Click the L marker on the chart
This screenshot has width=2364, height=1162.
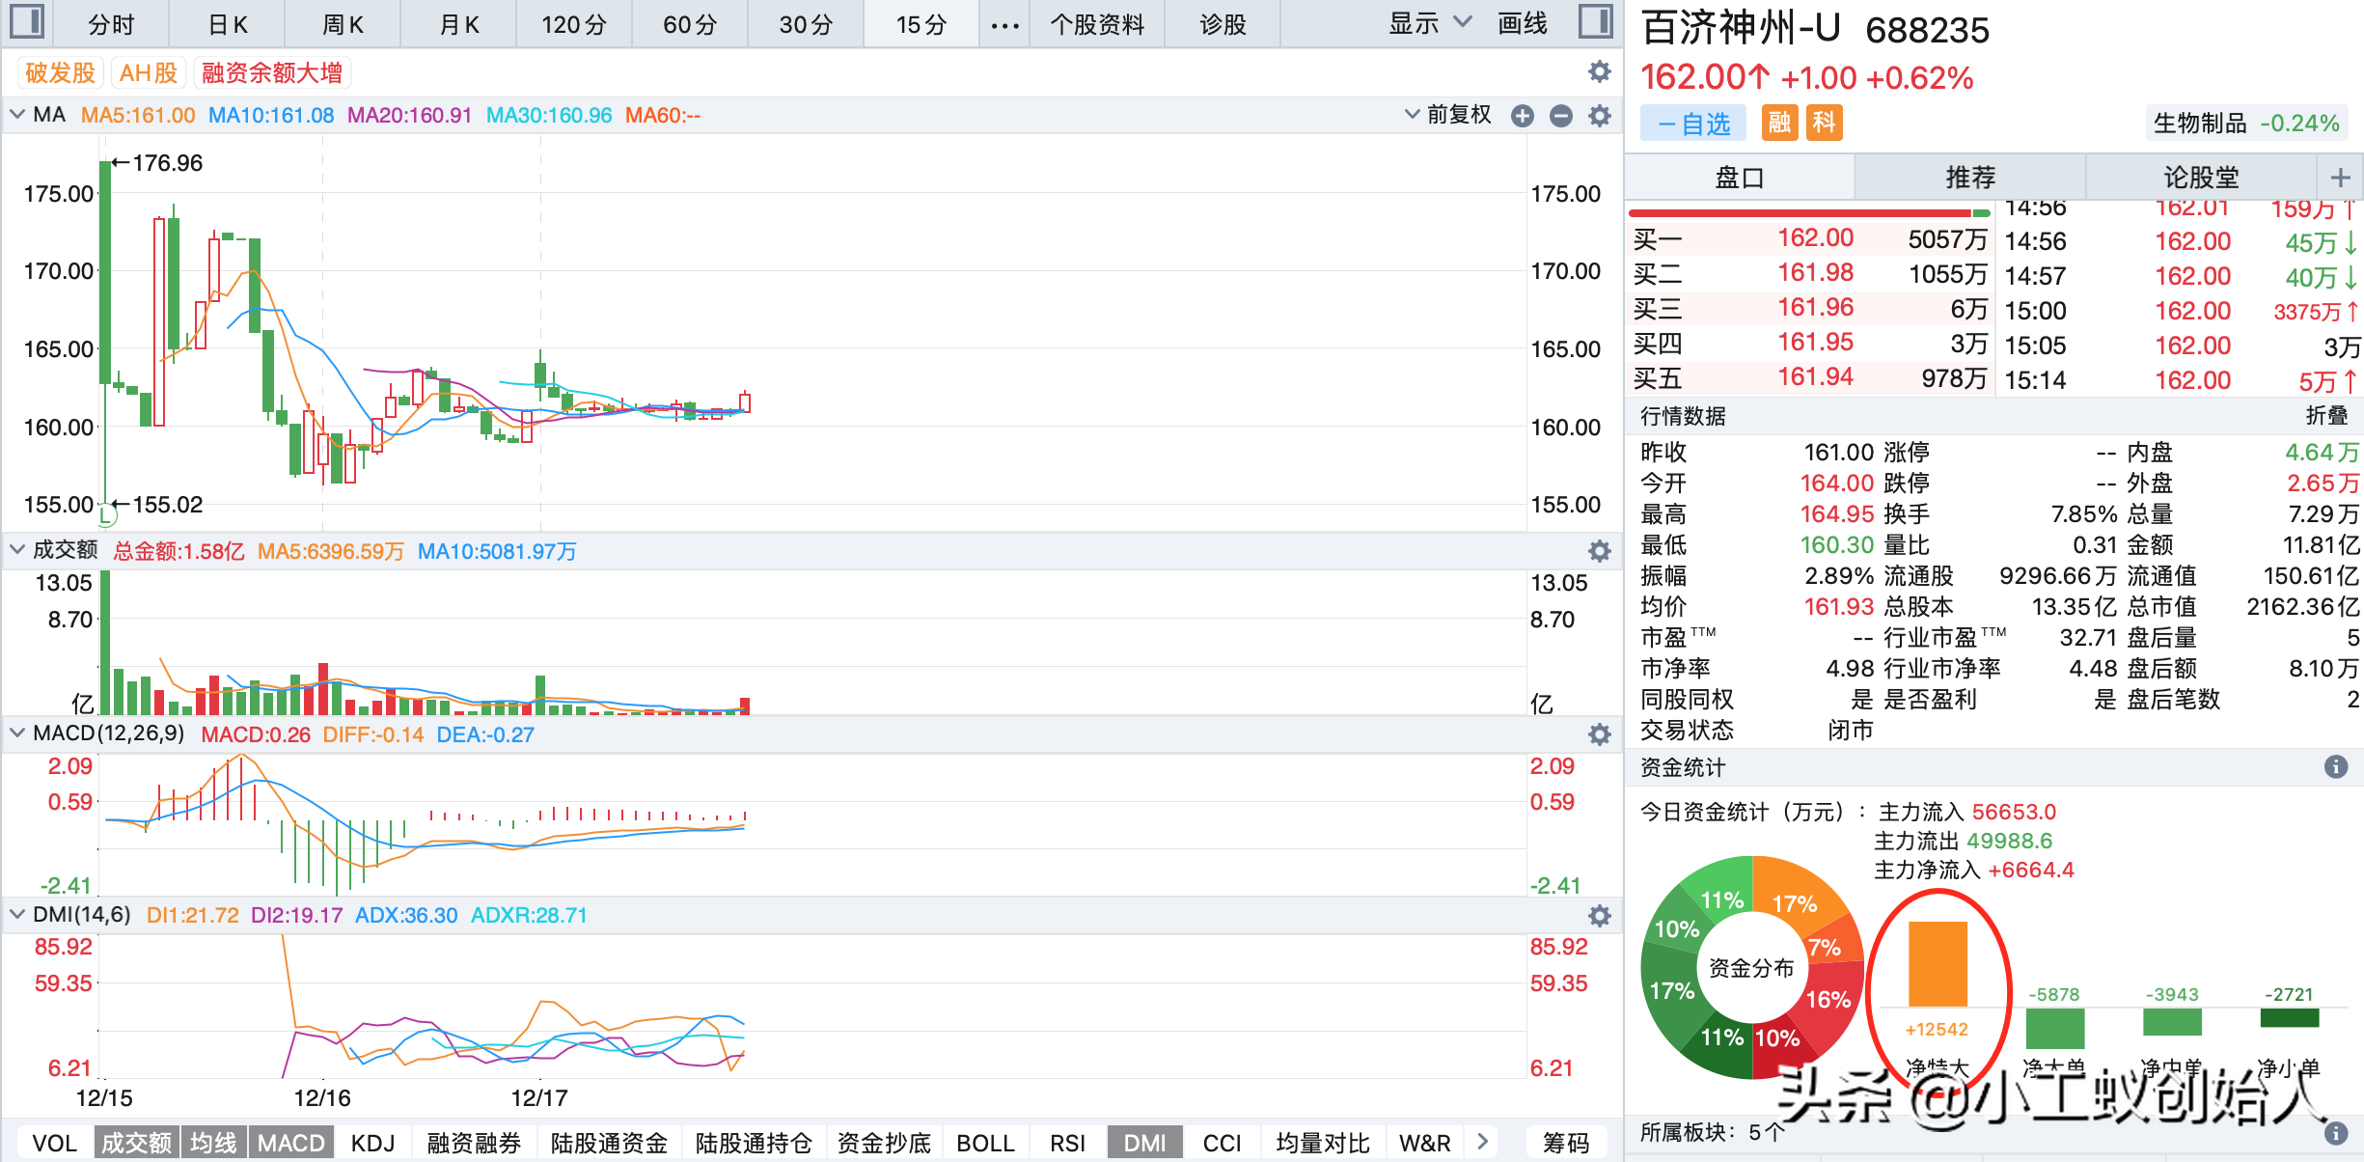[x=106, y=516]
